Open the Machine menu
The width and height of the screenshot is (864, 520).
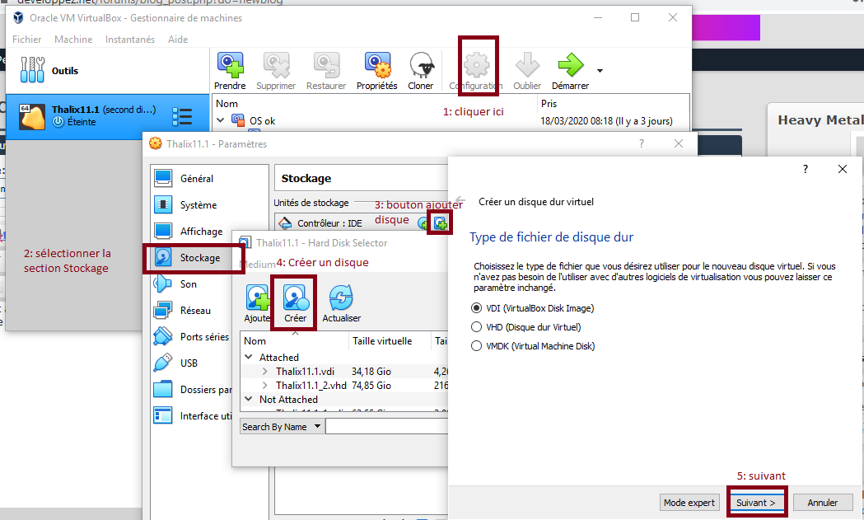pyautogui.click(x=73, y=40)
